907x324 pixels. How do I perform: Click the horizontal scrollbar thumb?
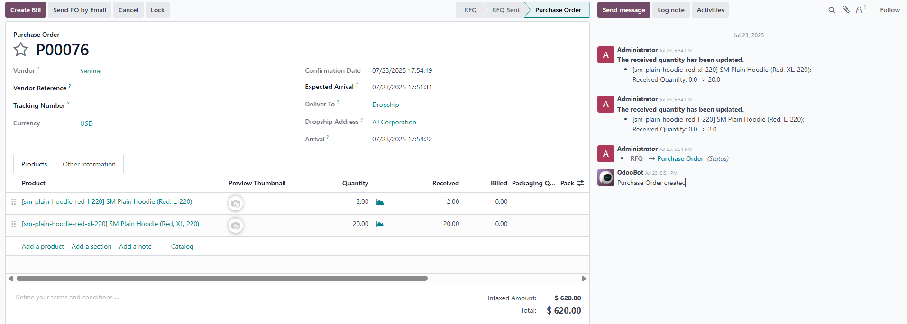coord(222,279)
